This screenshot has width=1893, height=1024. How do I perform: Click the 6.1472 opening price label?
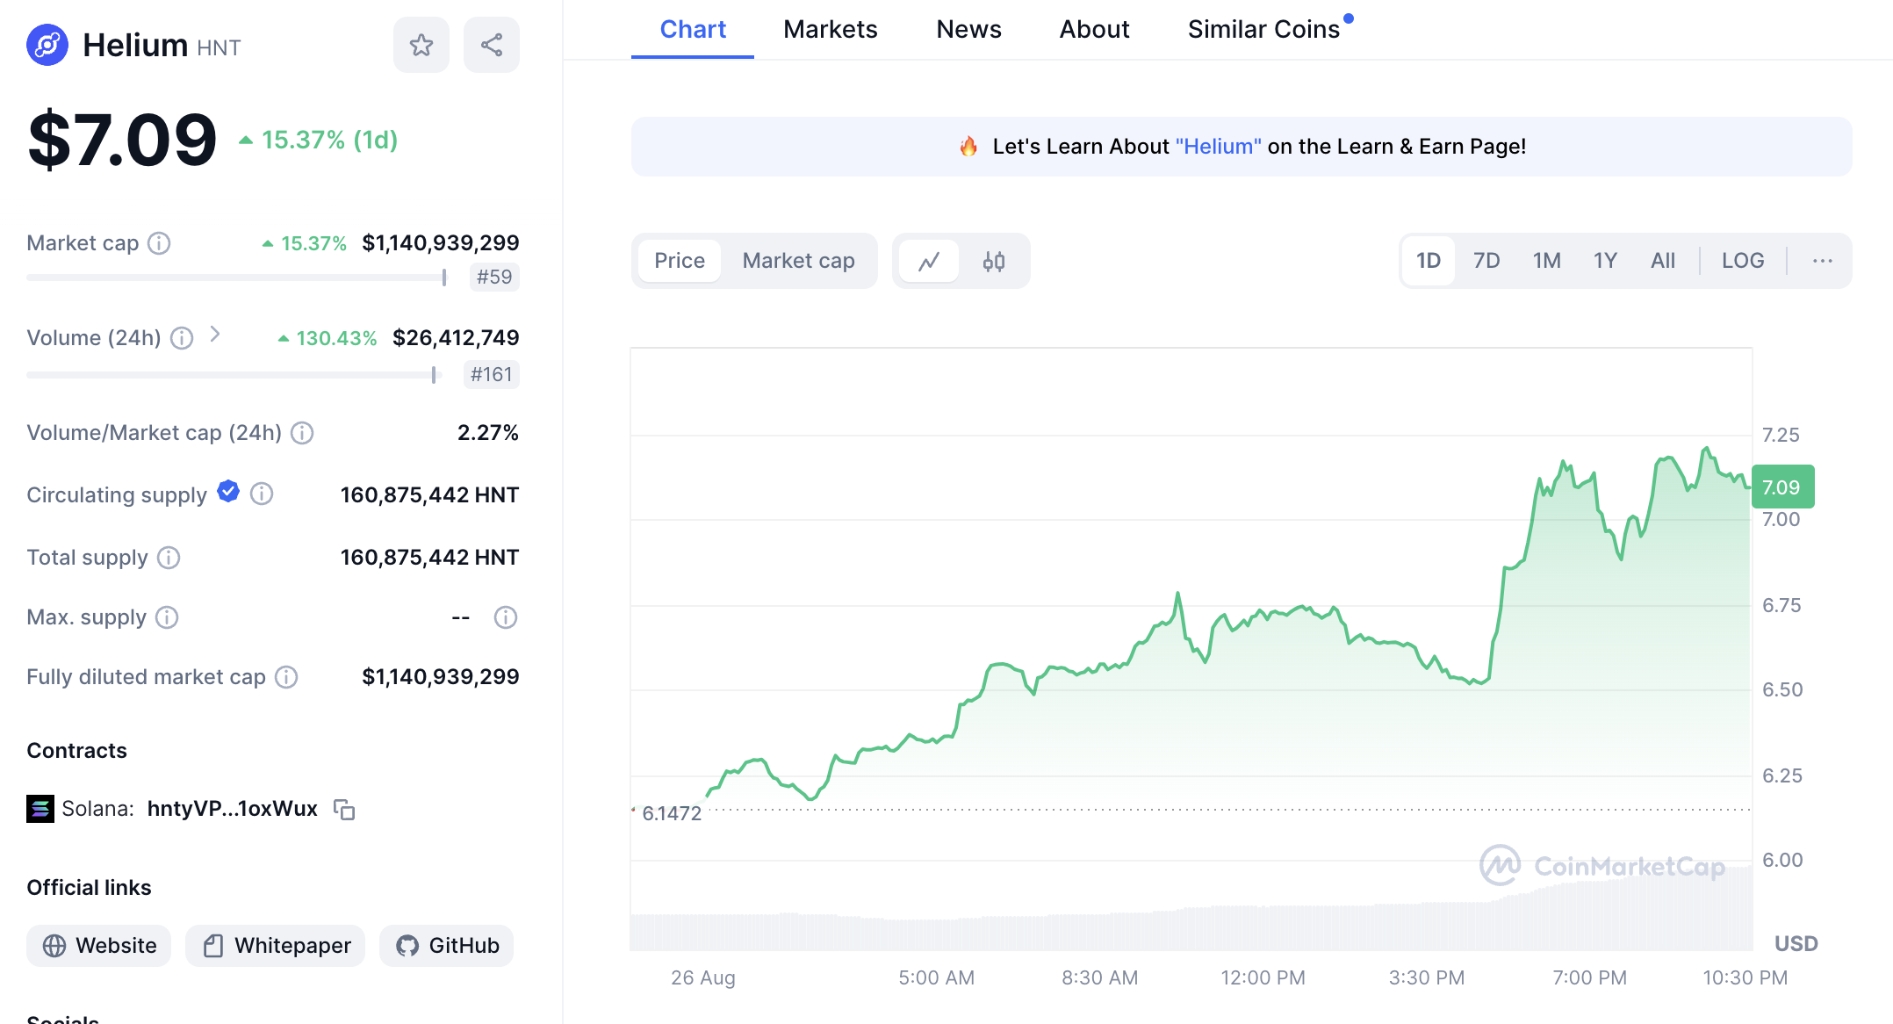tap(672, 813)
